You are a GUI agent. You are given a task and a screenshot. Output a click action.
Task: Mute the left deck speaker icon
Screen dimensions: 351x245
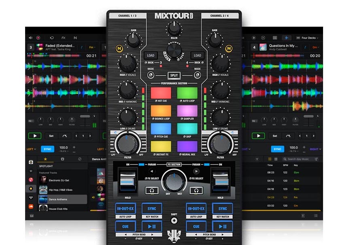[31, 37]
